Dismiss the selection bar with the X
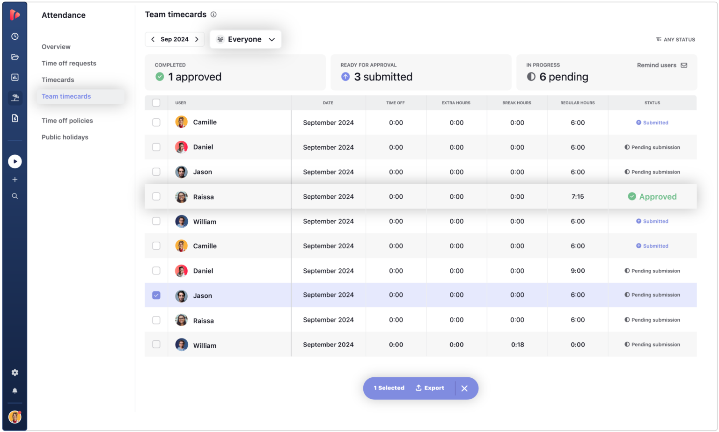 tap(464, 388)
